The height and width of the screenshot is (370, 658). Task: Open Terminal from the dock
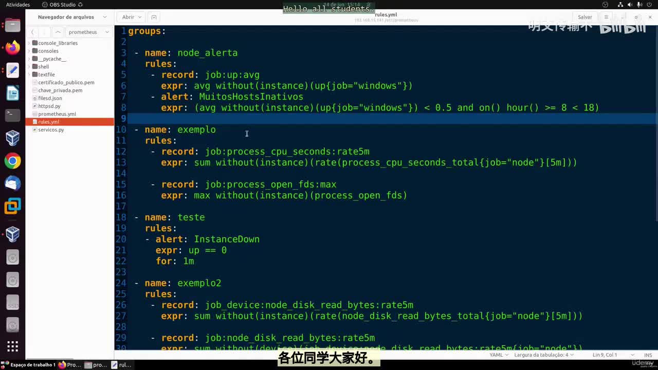(12, 116)
